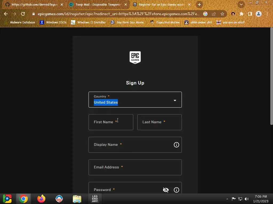273x204 pixels.
Task: Open the Chrome profile avatar
Action: click(x=259, y=14)
